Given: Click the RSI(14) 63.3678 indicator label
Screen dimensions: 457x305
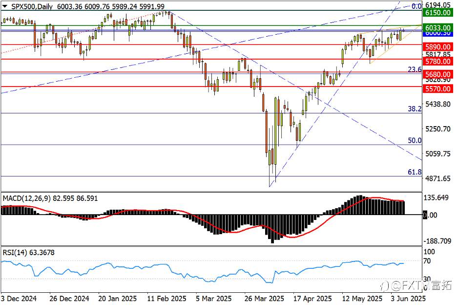Looking at the screenshot, I should tap(28, 253).
